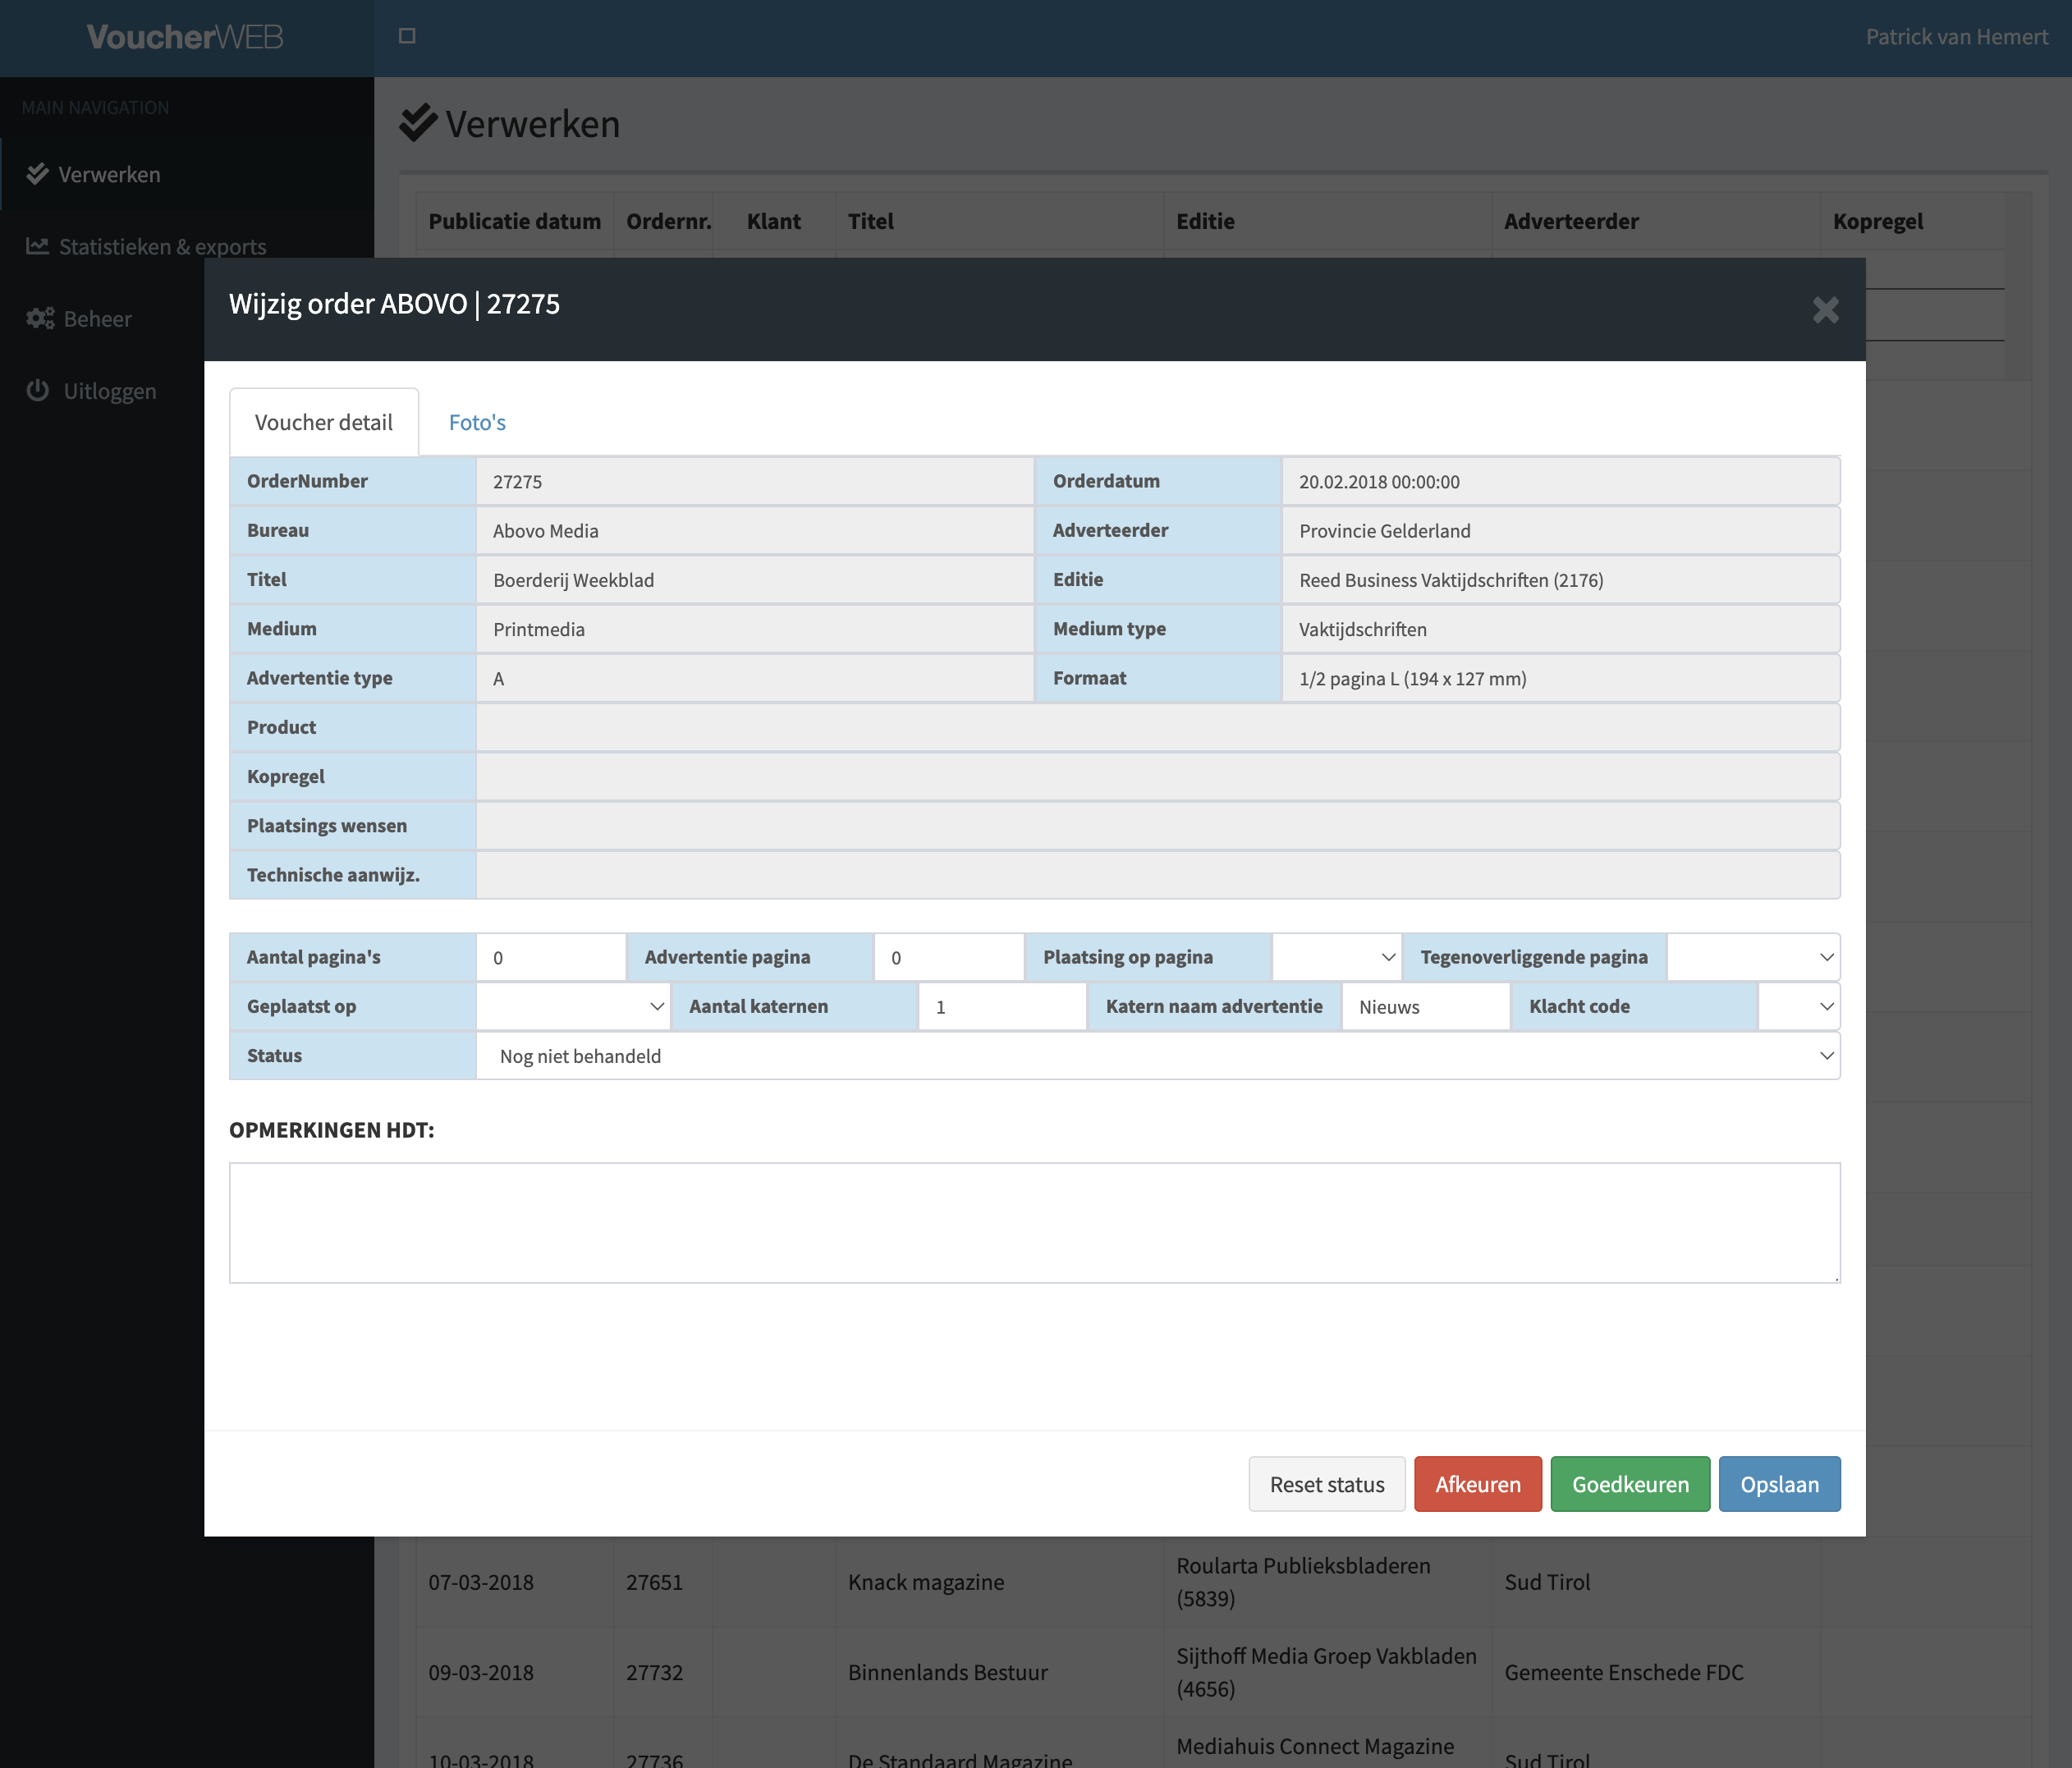Click the Formaat field 1/2 pagina L
2072x1768 pixels.
(1561, 678)
